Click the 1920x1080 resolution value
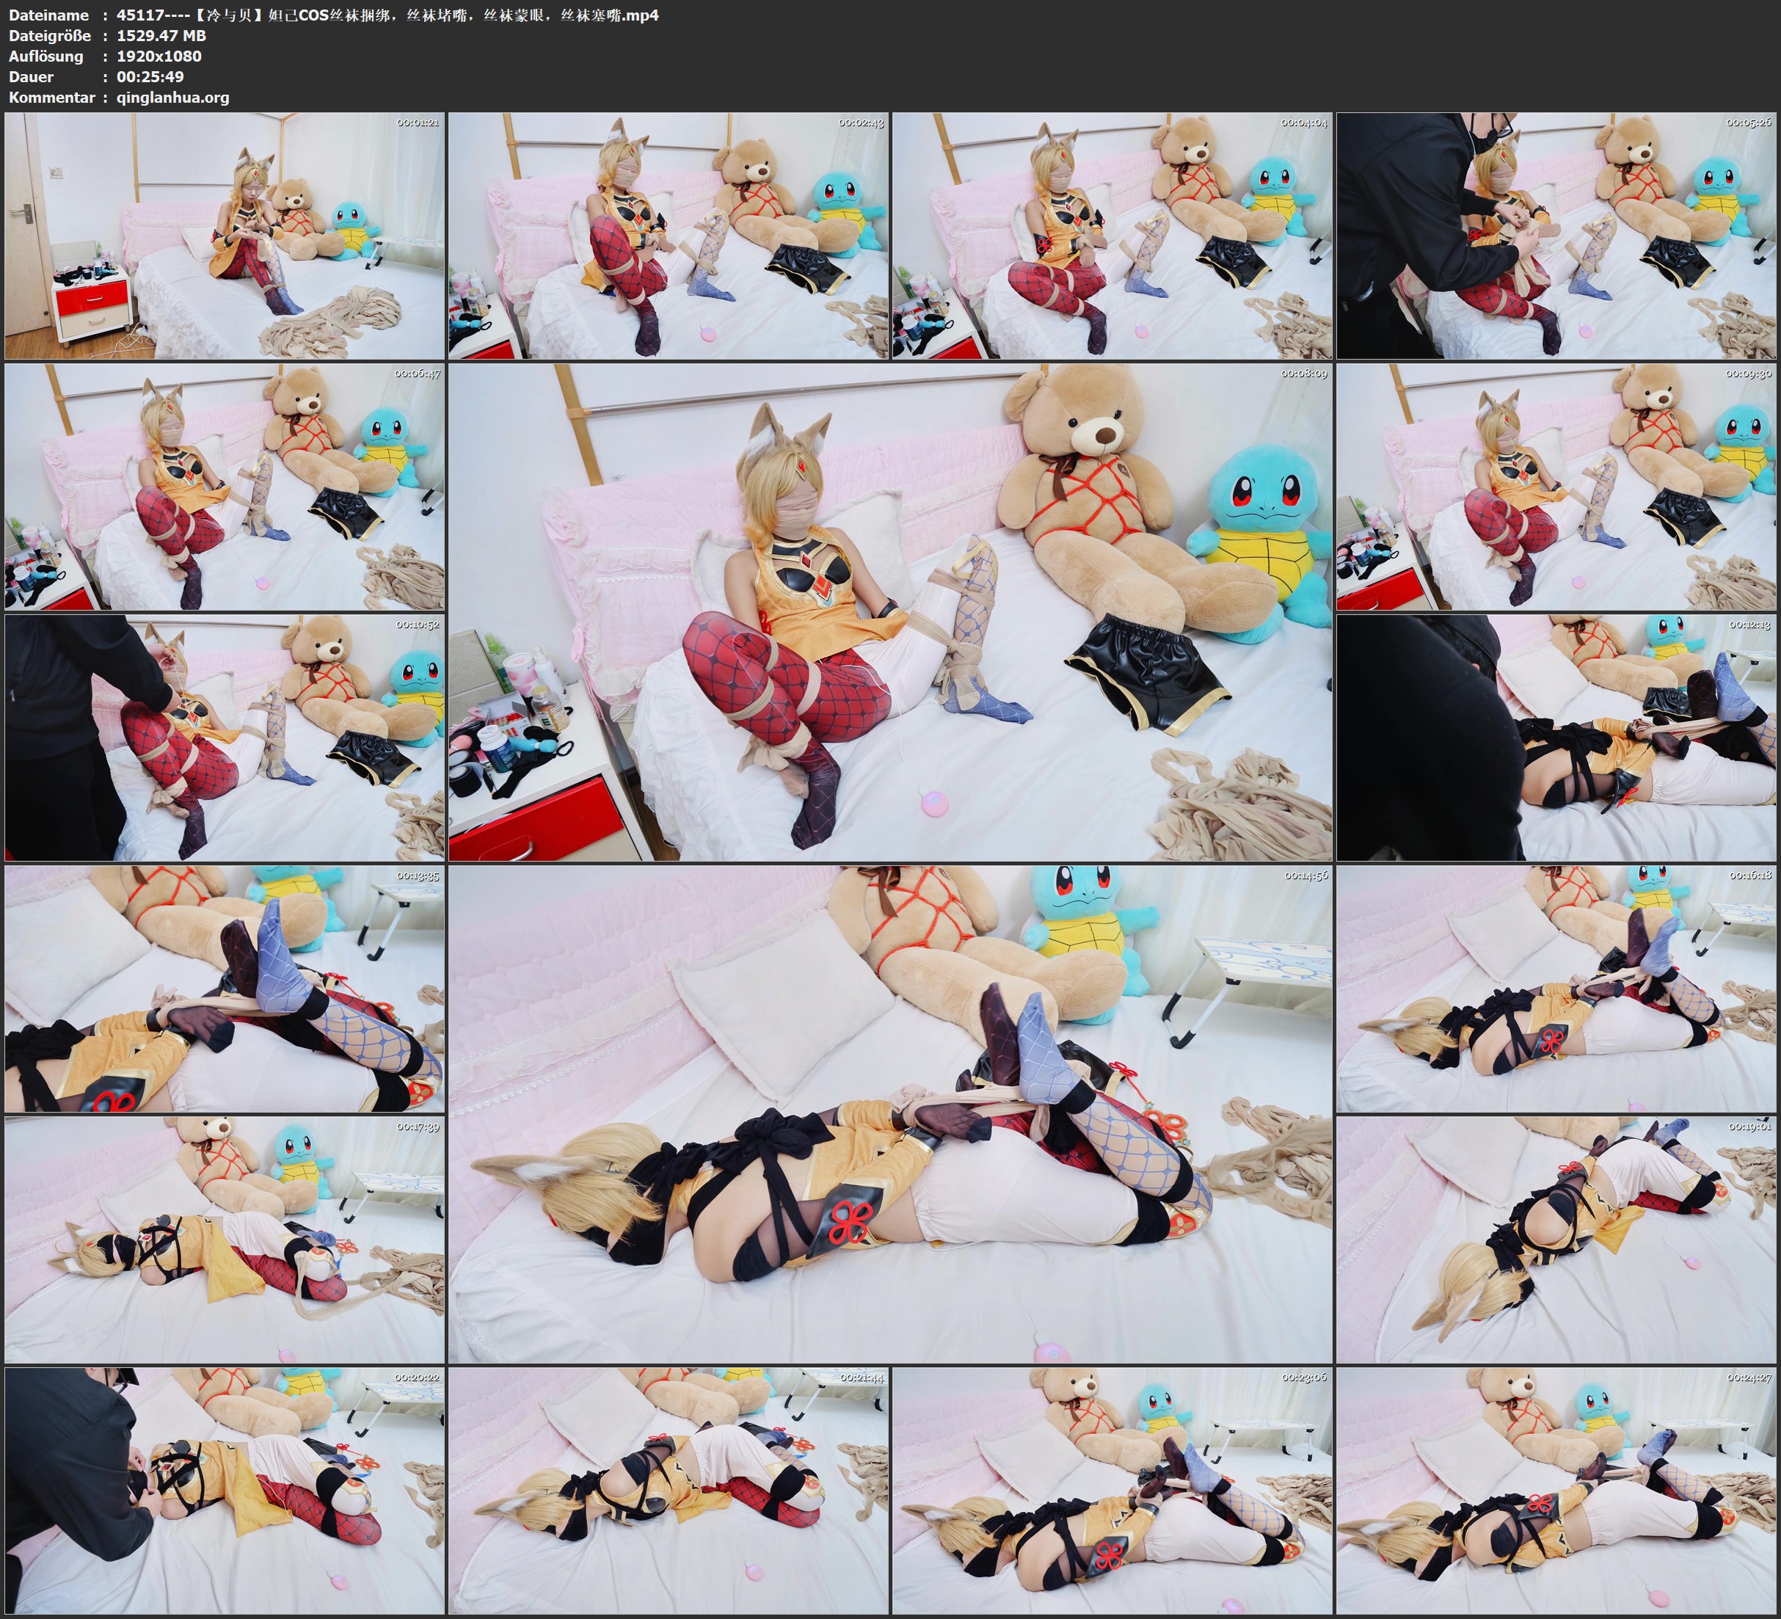 click(x=159, y=56)
